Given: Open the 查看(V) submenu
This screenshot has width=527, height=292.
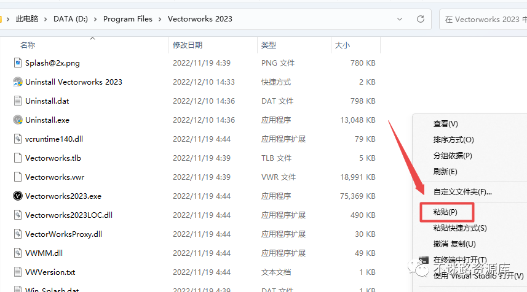Looking at the screenshot, I should pos(445,124).
